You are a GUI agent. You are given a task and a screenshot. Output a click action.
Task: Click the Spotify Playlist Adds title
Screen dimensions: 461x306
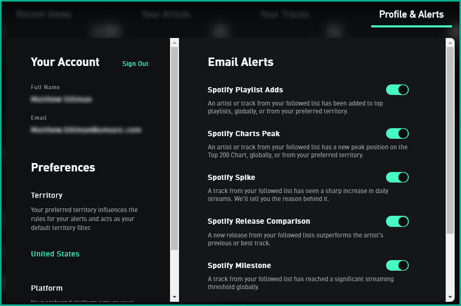click(x=245, y=90)
